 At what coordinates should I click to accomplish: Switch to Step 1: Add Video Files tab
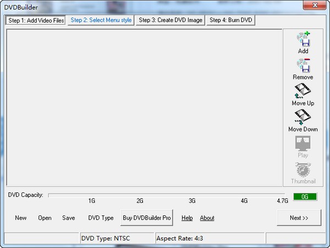[35, 20]
